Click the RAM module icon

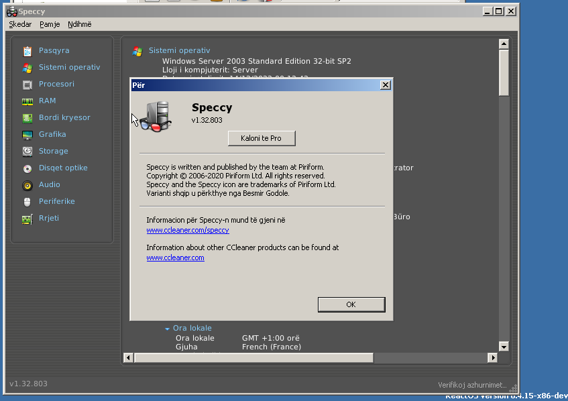pyautogui.click(x=27, y=101)
